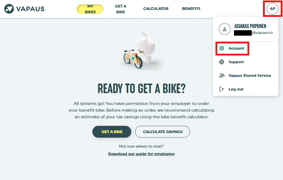
Task: Select Support in the account menu
Action: click(235, 62)
